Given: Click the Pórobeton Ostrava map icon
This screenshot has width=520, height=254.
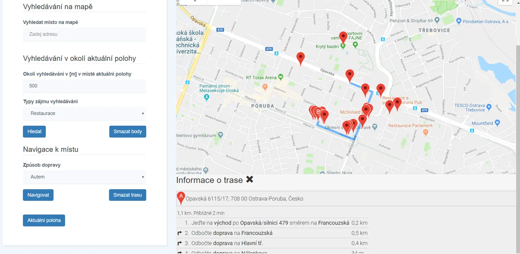Looking at the screenshot, I should [459, 21].
